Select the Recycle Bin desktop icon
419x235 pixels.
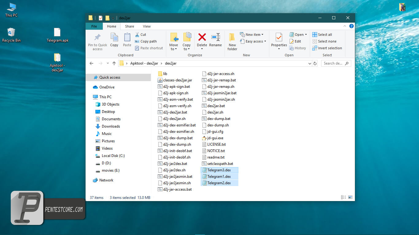(x=11, y=35)
